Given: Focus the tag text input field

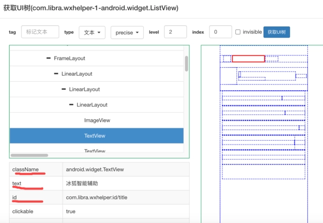Looking at the screenshot, I should (40, 32).
